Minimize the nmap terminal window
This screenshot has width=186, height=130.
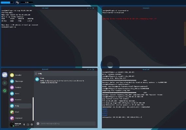click(x=88, y=8)
